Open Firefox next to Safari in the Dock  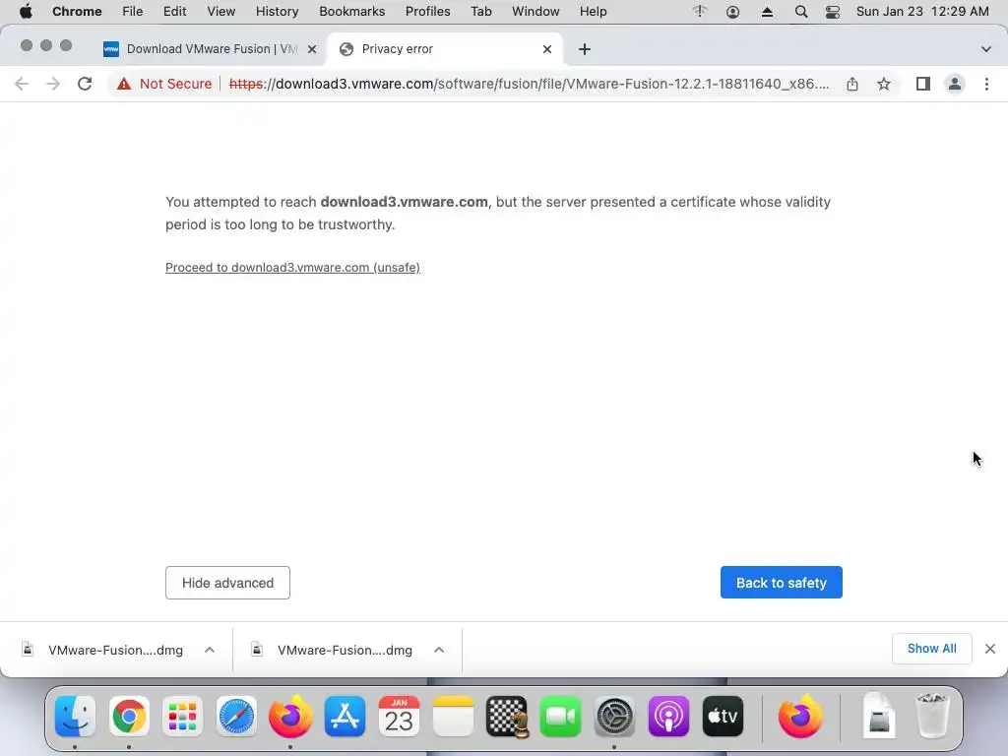click(290, 717)
